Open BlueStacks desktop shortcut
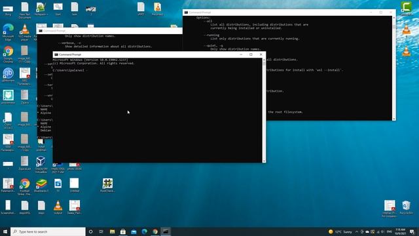Viewport: 419px width, 236px height. pyautogui.click(x=41, y=185)
